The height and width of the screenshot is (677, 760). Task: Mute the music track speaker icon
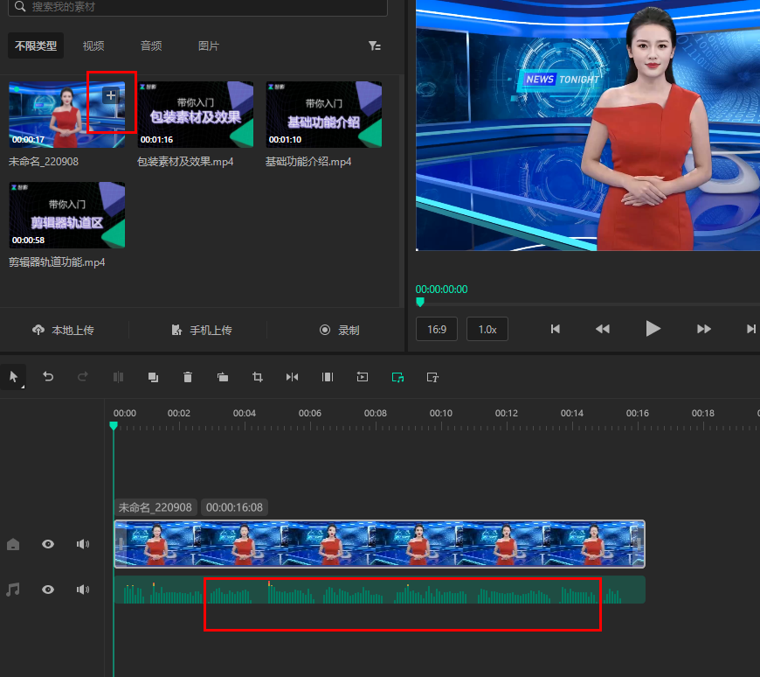(83, 590)
